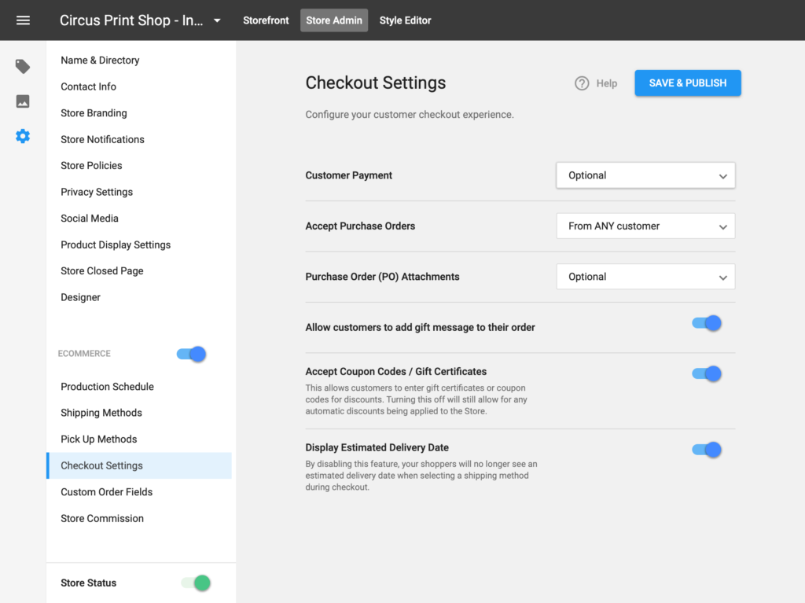Click the Accept Purchase Orders label
805x603 pixels.
point(360,226)
